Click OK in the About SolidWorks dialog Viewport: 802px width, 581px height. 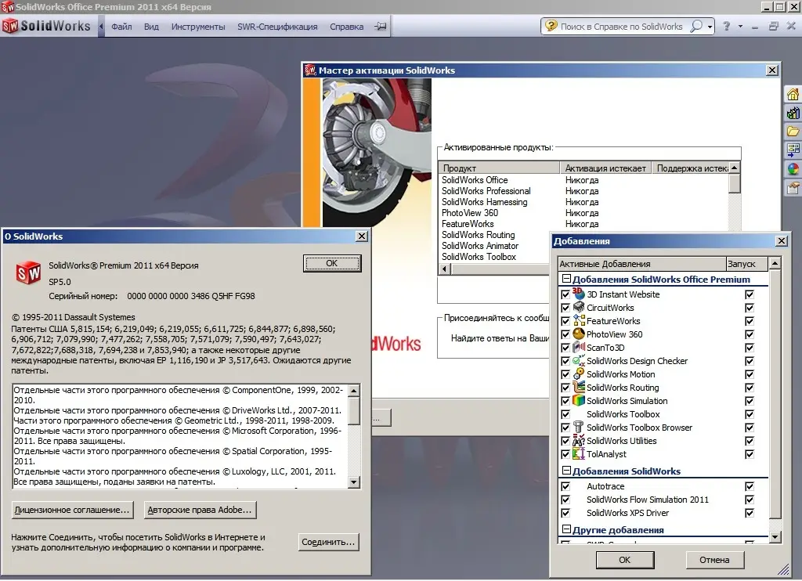332,263
